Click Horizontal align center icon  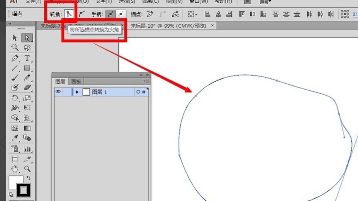218,14
